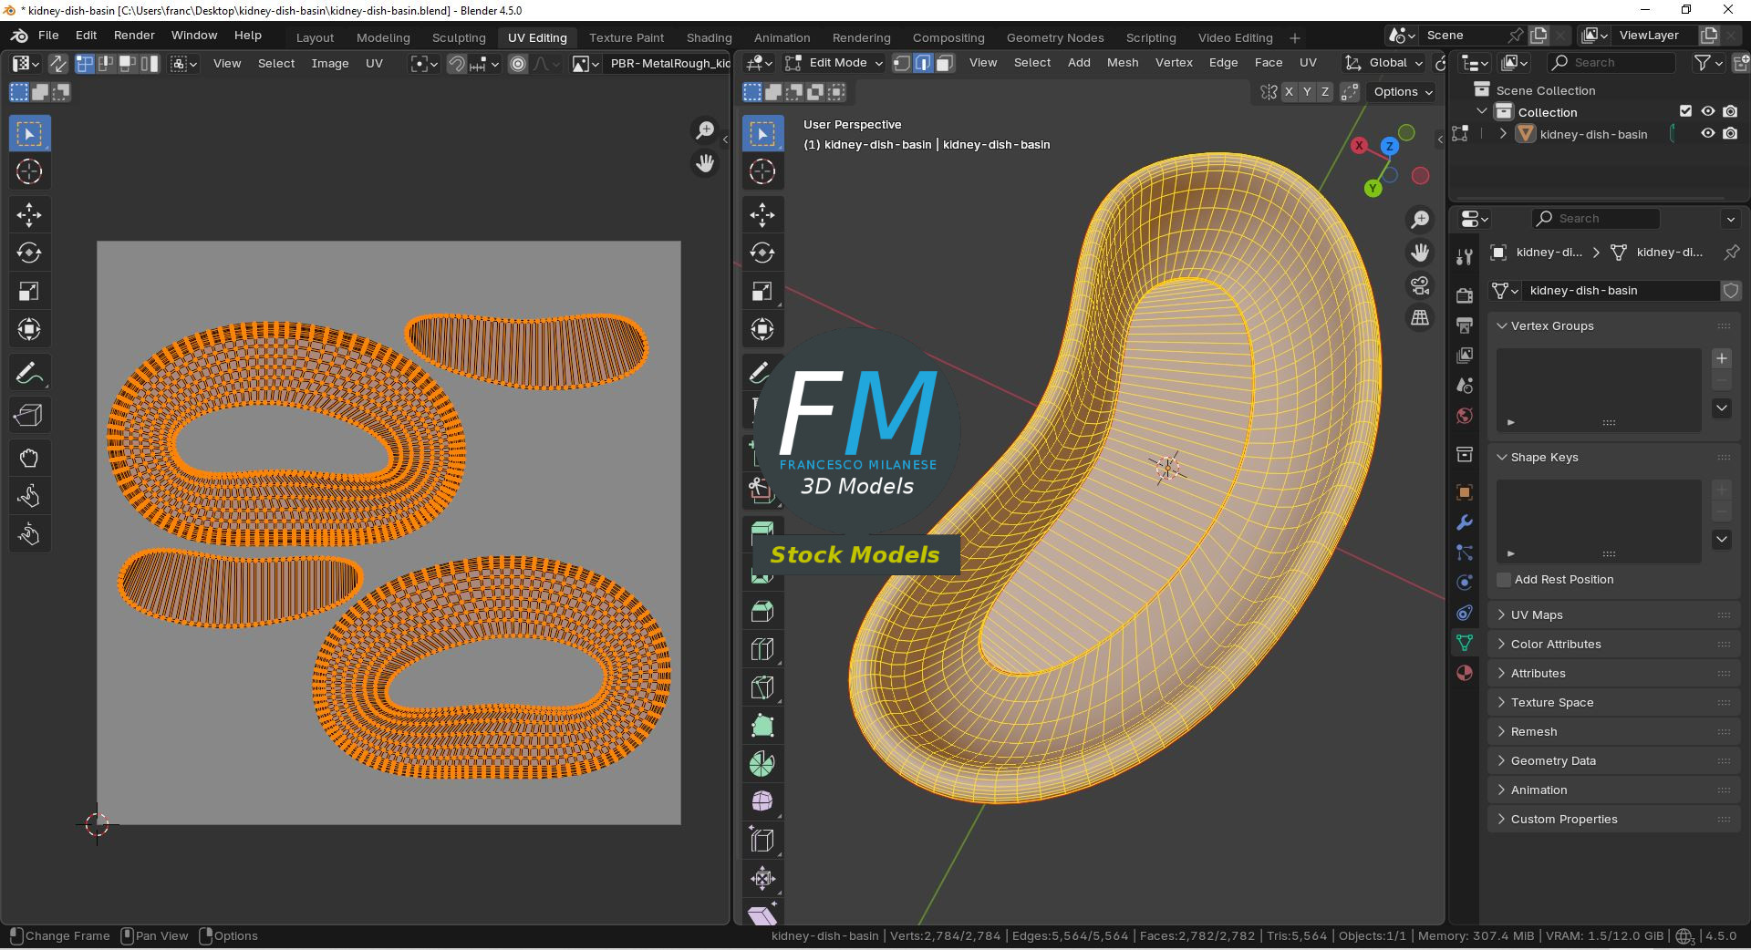
Task: Expand the UV Maps panel
Action: pos(1537,615)
